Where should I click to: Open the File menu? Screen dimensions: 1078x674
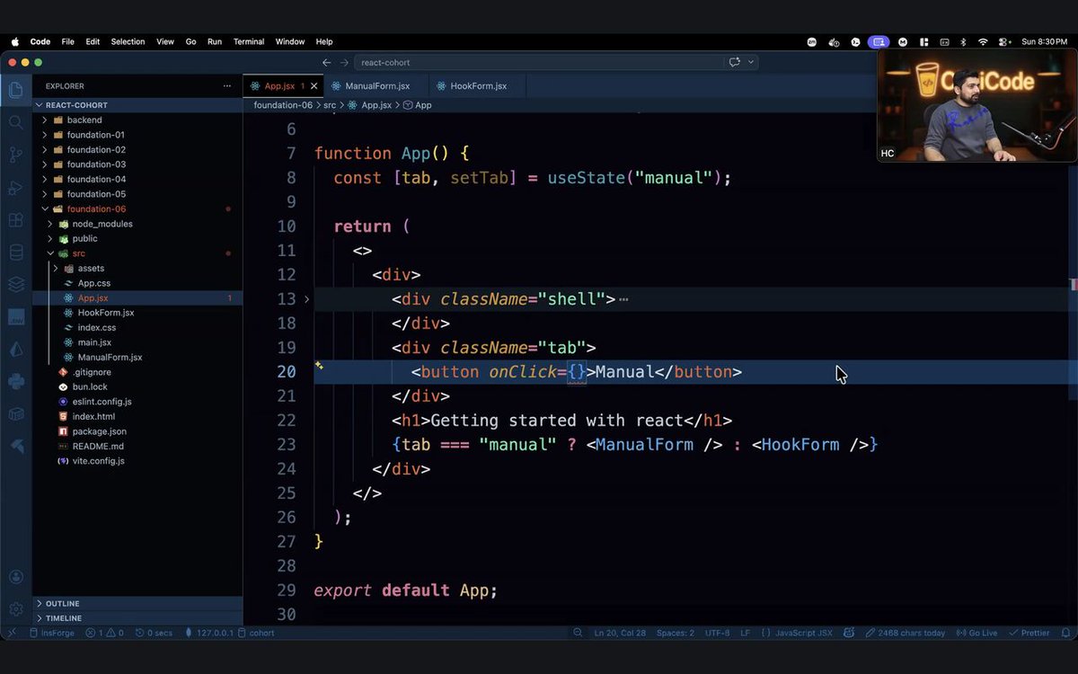click(68, 41)
